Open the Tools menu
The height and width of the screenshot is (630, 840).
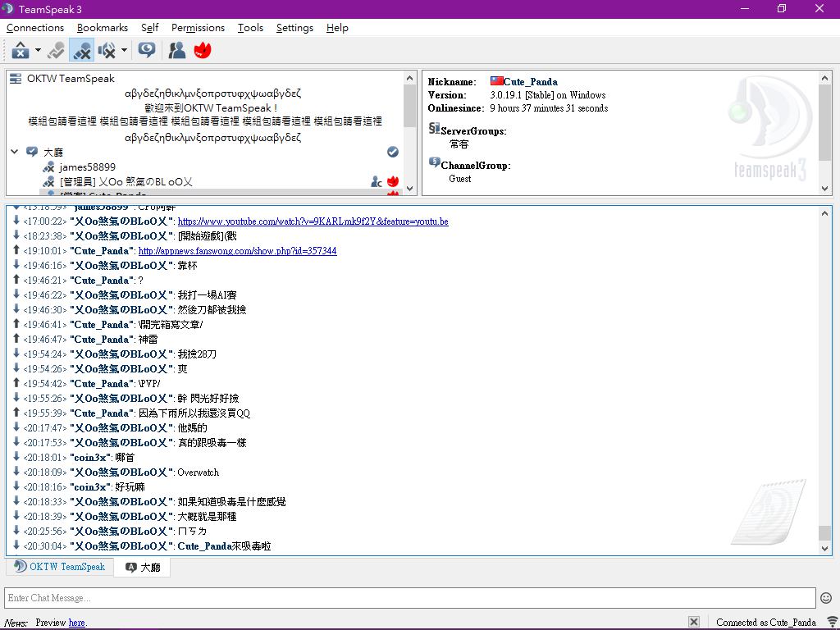pyautogui.click(x=251, y=28)
